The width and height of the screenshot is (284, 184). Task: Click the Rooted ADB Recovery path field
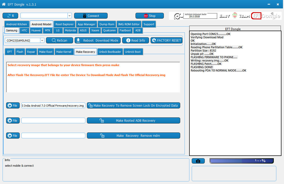53,120
